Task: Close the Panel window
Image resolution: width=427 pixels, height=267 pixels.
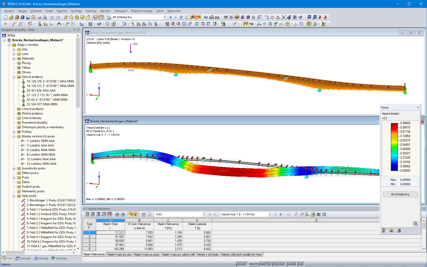Action: [418, 108]
